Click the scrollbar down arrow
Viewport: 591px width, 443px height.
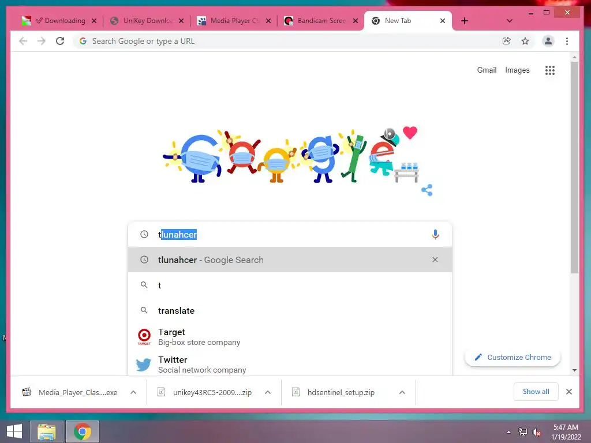(574, 370)
